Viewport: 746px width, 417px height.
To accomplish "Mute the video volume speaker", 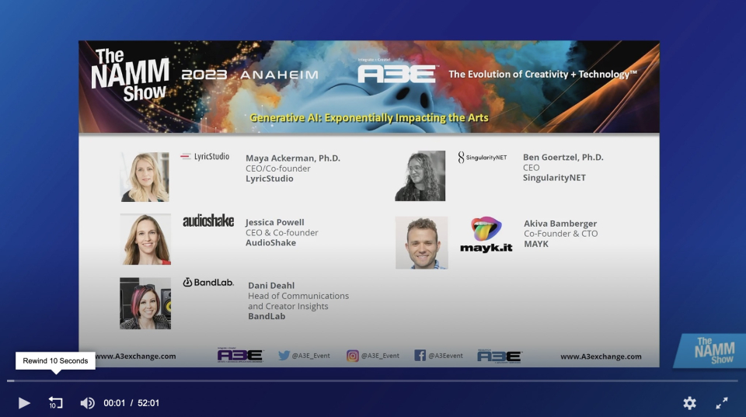I will [87, 403].
